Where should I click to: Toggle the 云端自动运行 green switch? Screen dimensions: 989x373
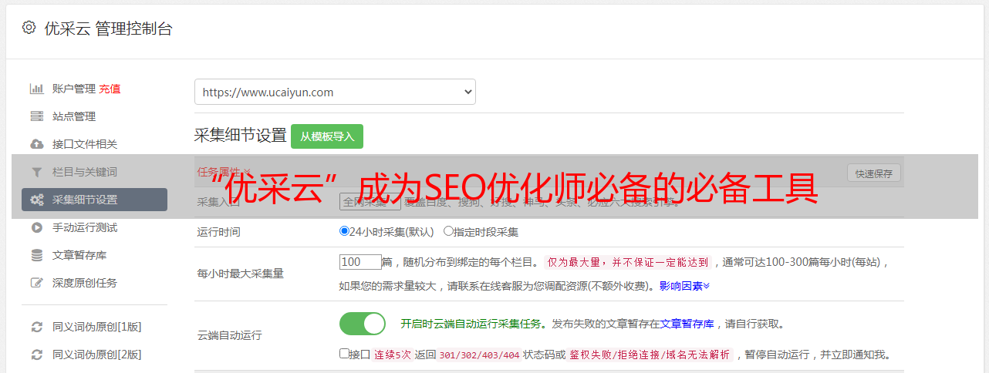pyautogui.click(x=363, y=324)
